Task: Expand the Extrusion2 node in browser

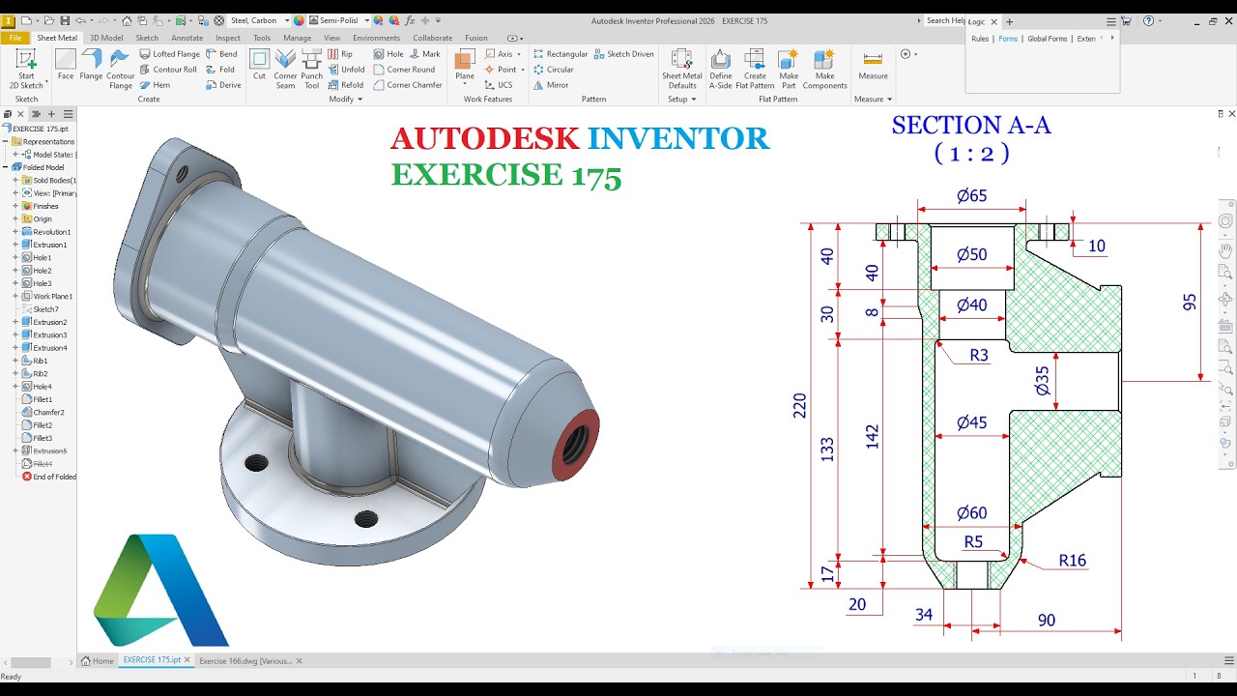Action: tap(15, 322)
